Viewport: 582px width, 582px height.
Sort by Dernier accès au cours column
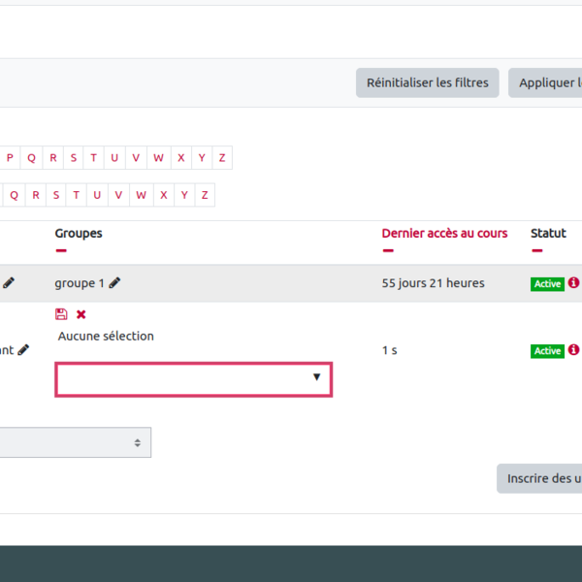coord(444,233)
